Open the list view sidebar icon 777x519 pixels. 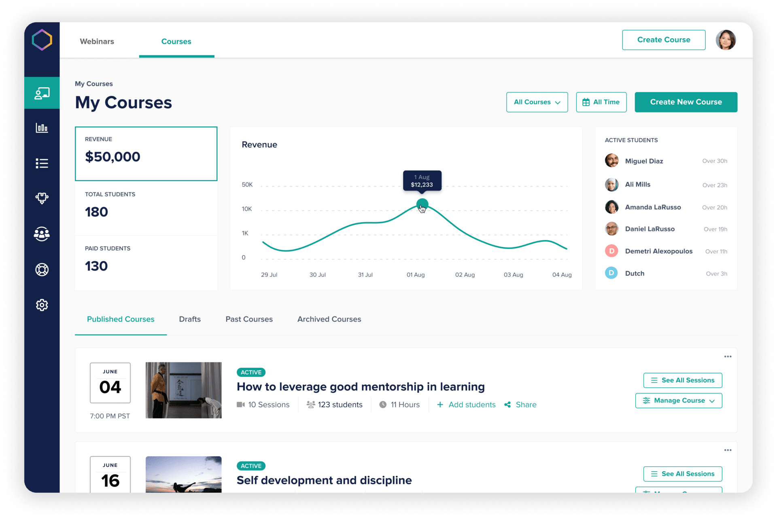[42, 163]
